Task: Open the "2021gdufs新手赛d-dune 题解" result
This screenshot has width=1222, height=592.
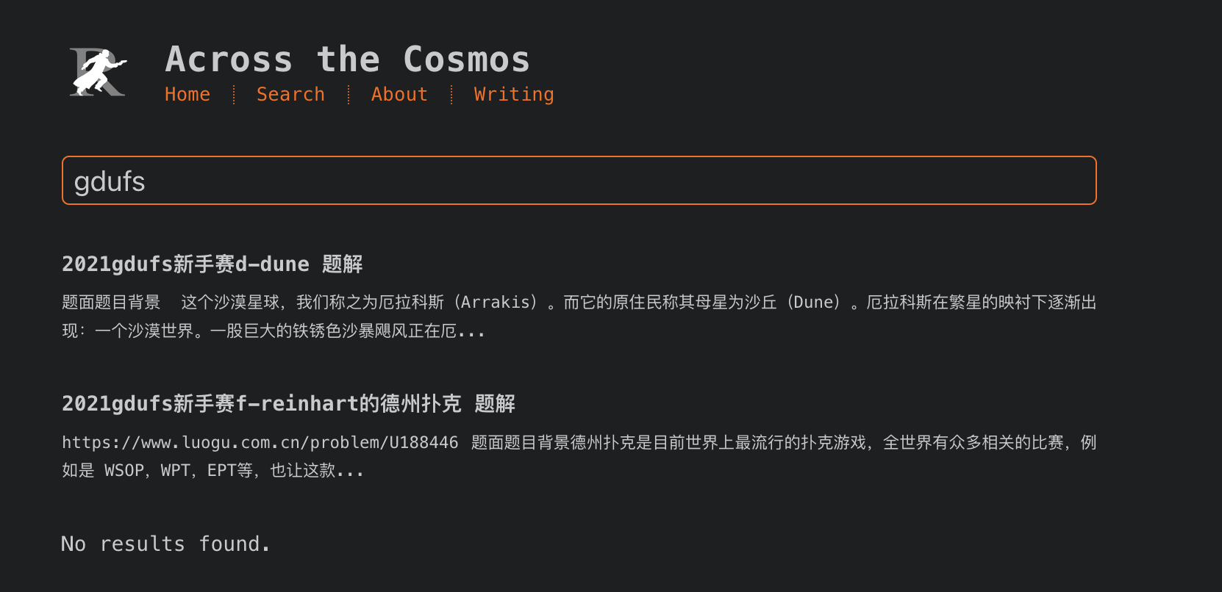Action: (x=212, y=264)
